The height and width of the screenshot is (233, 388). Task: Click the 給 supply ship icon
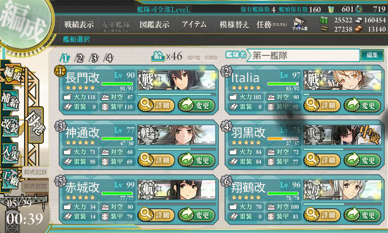click(x=158, y=56)
